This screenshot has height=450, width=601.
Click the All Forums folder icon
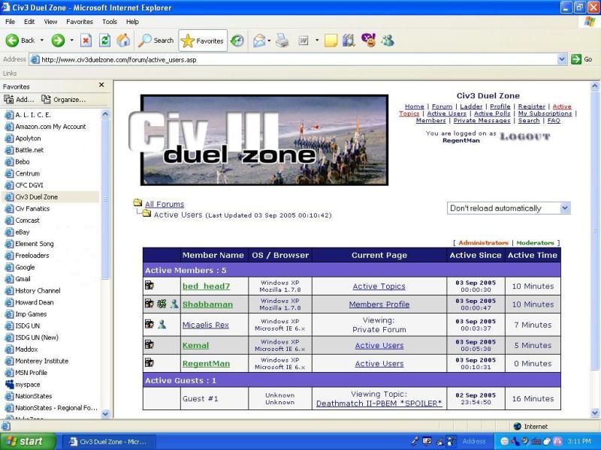pos(137,202)
